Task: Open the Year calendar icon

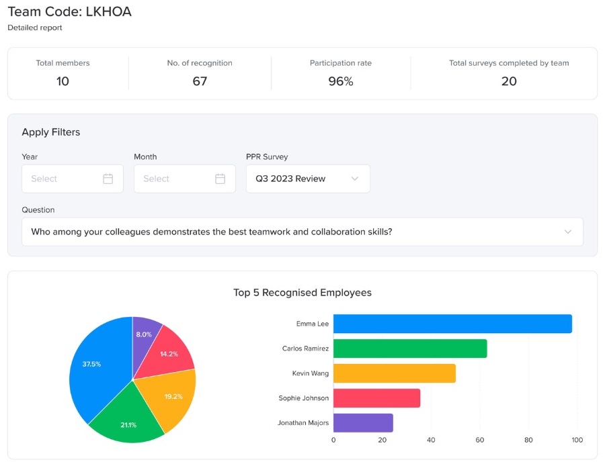Action: point(108,179)
